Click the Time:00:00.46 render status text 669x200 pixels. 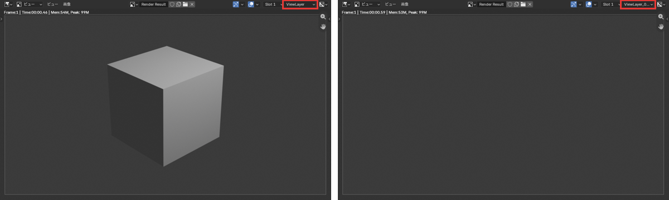[35, 12]
